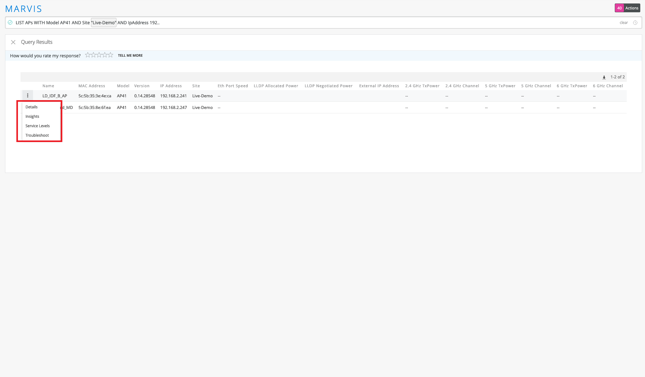Screen dimensions: 645x377
Task: Rate the response with the third star
Action: coord(99,55)
